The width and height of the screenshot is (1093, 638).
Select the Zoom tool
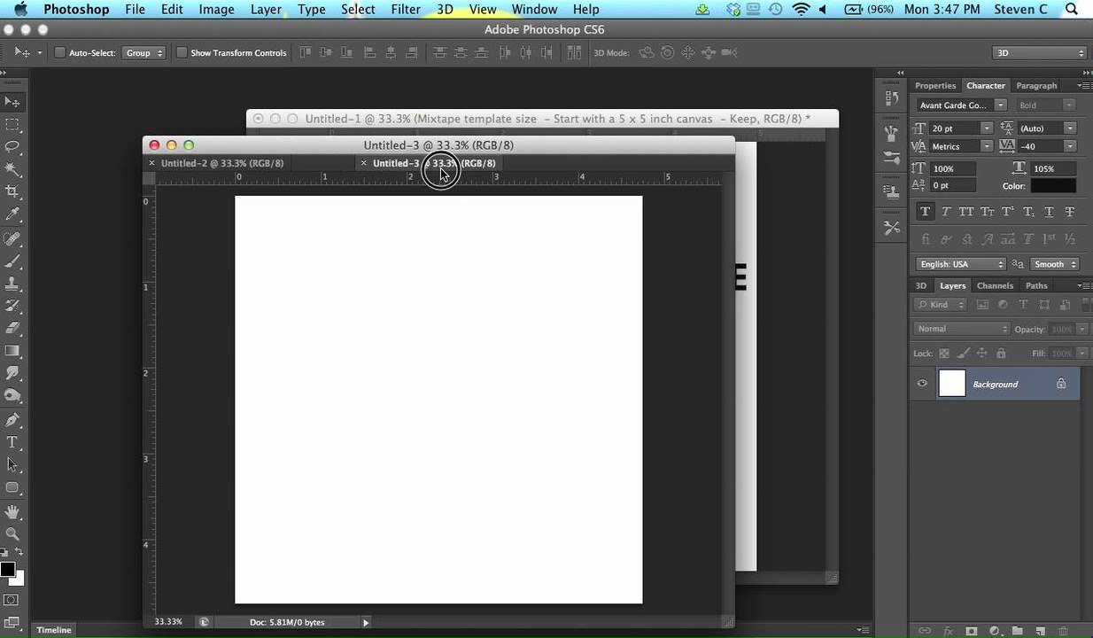pos(12,534)
